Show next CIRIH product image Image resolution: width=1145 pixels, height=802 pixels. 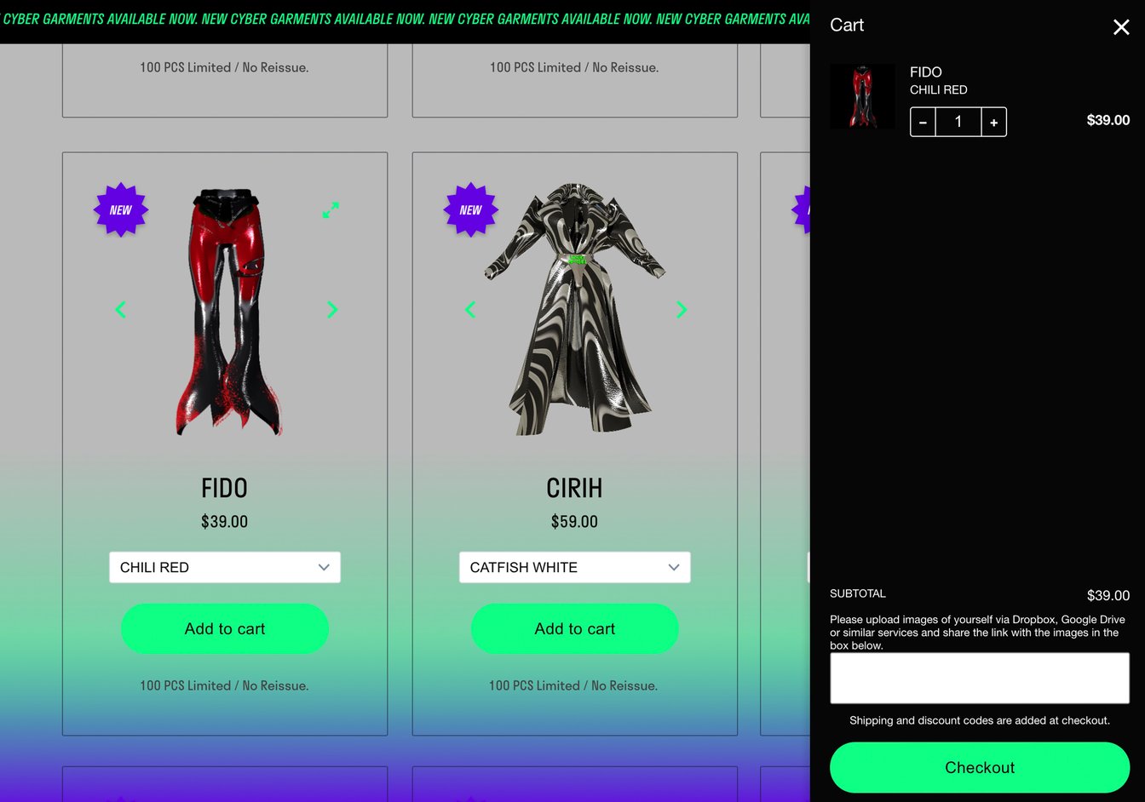pos(682,310)
